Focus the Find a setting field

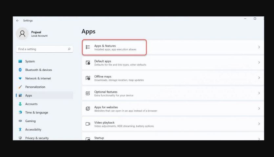(44, 49)
